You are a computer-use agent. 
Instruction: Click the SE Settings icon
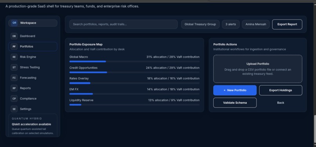pos(14,109)
